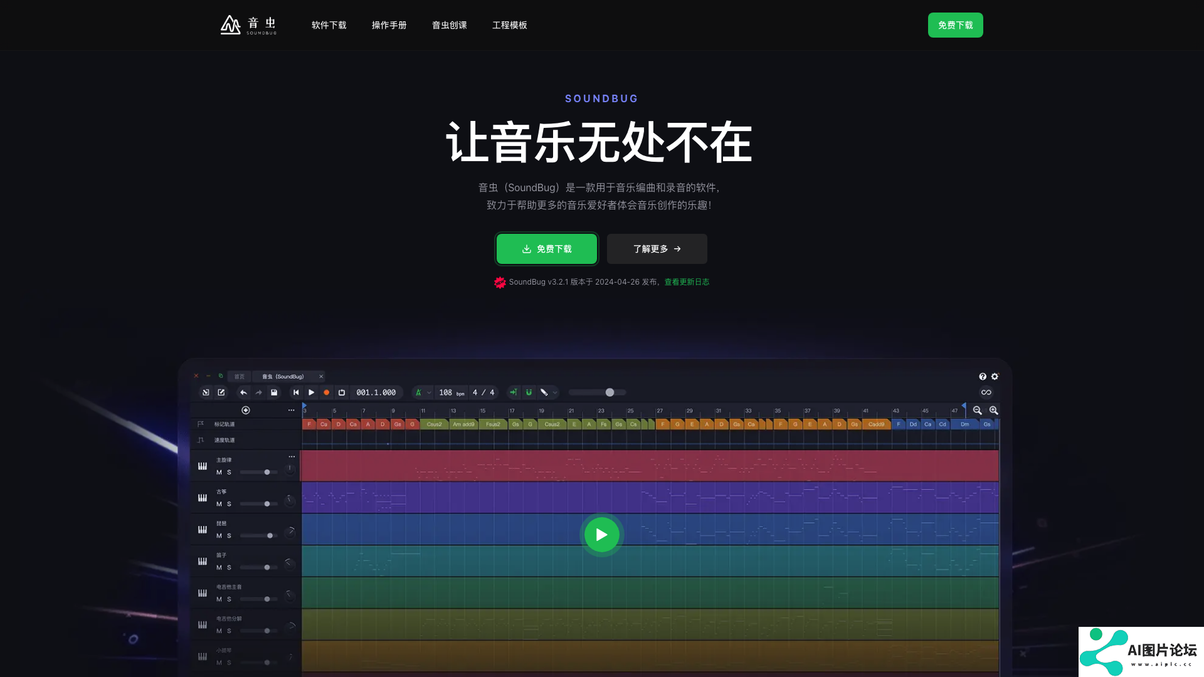Screen dimensions: 1204x677
Task: Select the Am add9 chord marker
Action: tap(464, 424)
